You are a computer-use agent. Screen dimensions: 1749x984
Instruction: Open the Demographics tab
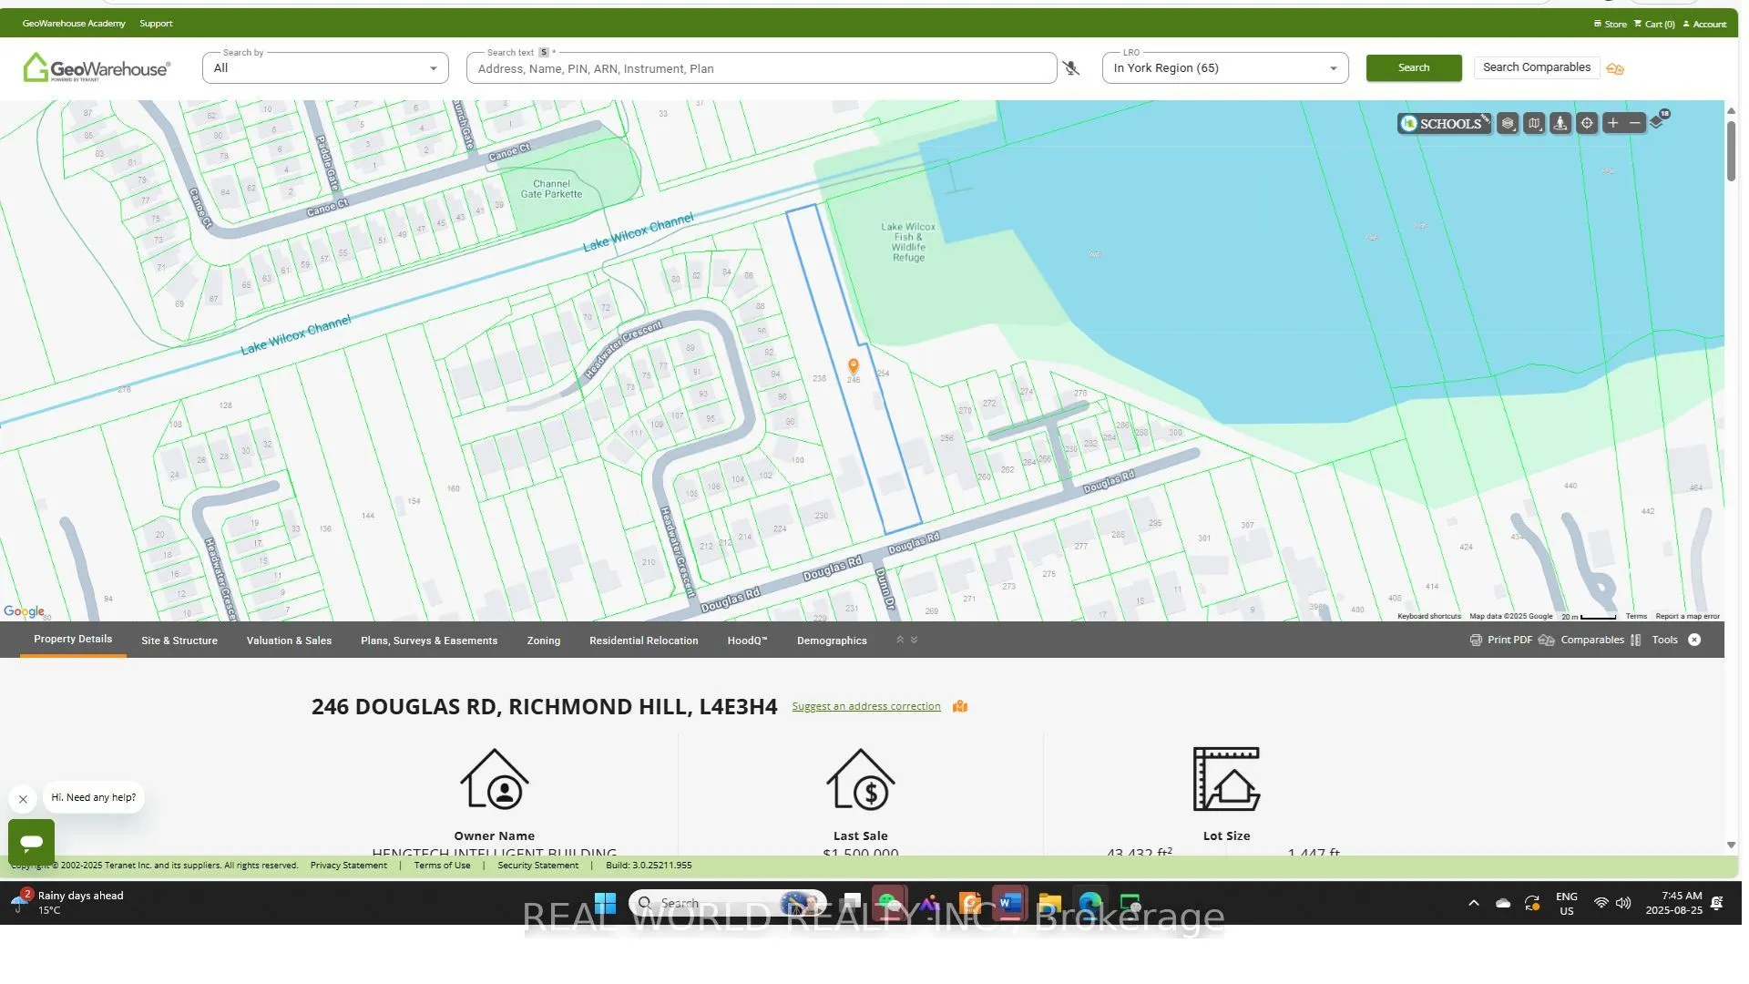[832, 641]
